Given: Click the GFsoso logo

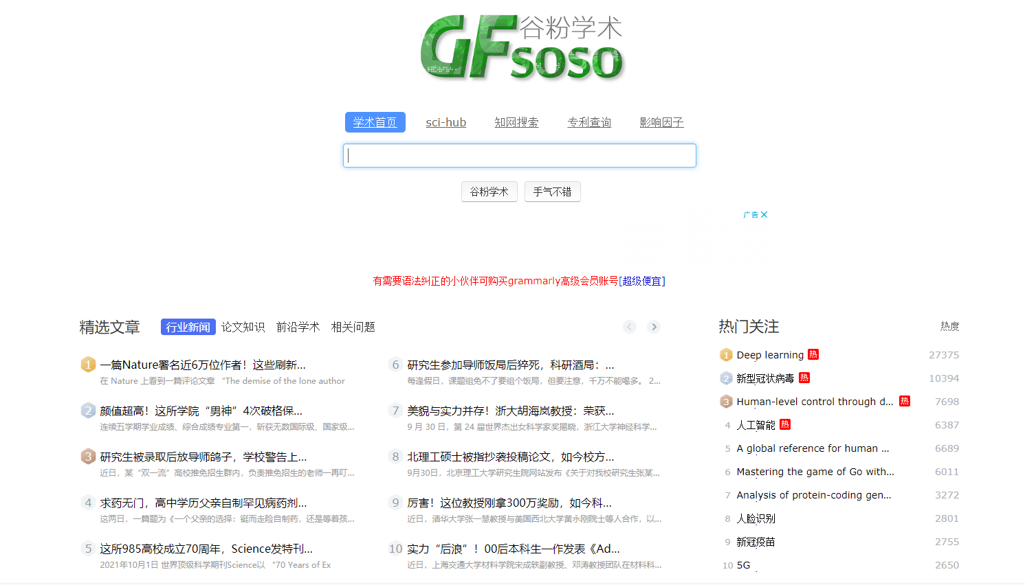Looking at the screenshot, I should click(x=522, y=47).
